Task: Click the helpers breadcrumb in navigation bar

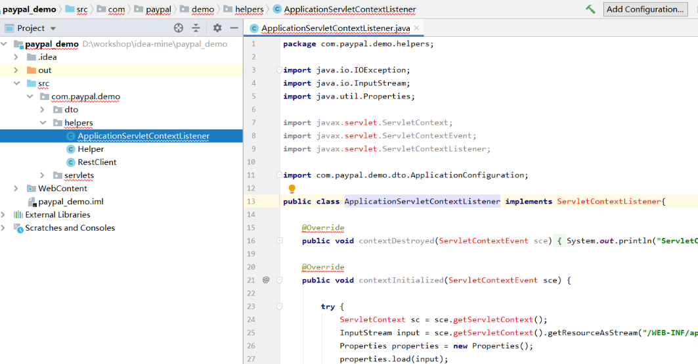Action: (x=249, y=9)
